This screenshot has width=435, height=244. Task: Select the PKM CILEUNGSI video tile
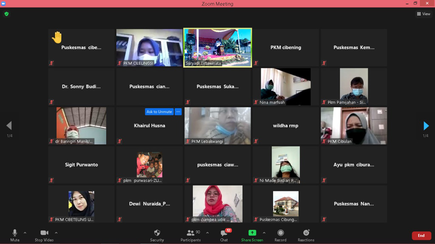150,48
